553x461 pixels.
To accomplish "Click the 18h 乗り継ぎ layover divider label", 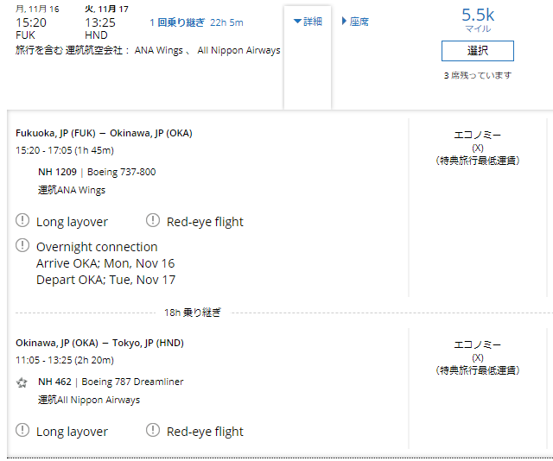I will (193, 313).
